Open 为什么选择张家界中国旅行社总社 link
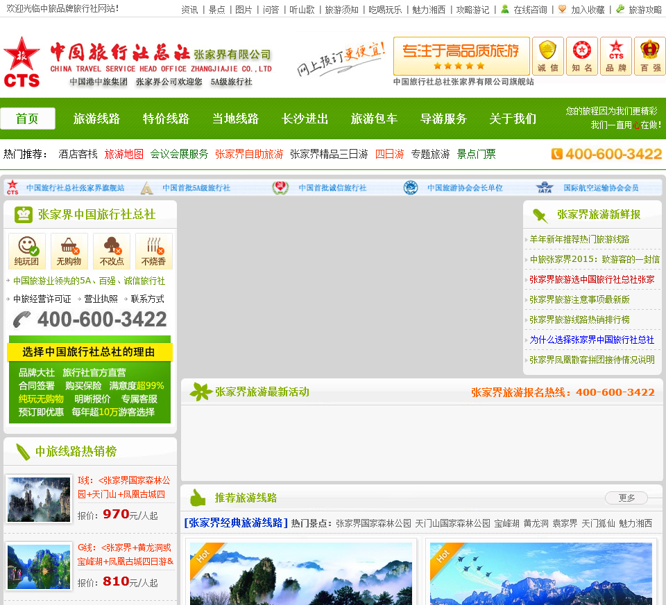 tap(592, 340)
